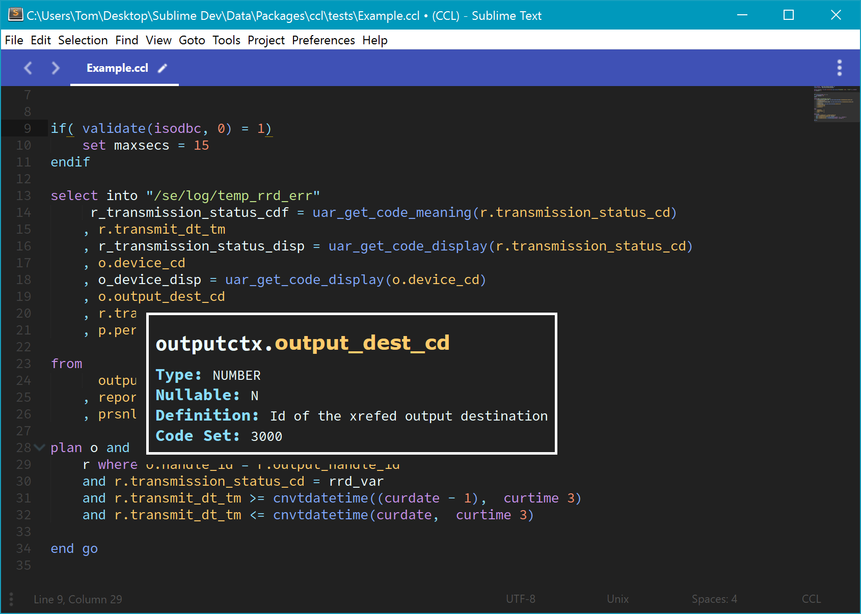861x614 pixels.
Task: Go to previous tab with left chevron
Action: (28, 68)
